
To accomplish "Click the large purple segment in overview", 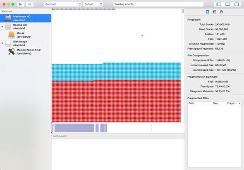I will click(74, 128).
